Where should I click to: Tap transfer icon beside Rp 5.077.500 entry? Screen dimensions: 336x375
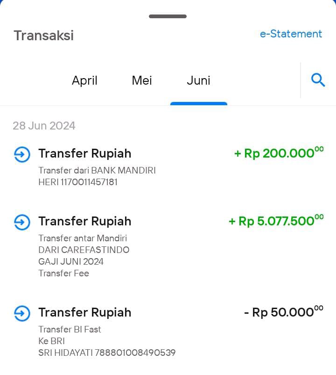(22, 222)
